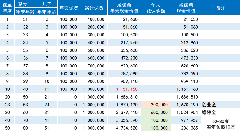Click the 备注 column header

[220, 8]
